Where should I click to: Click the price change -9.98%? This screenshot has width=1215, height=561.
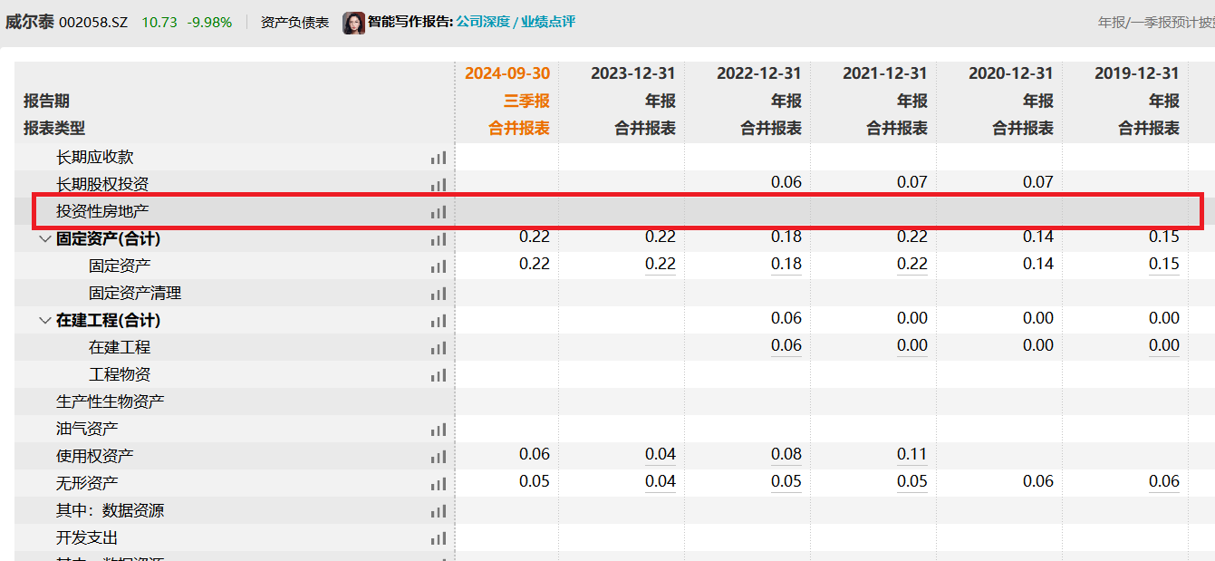coord(209,22)
